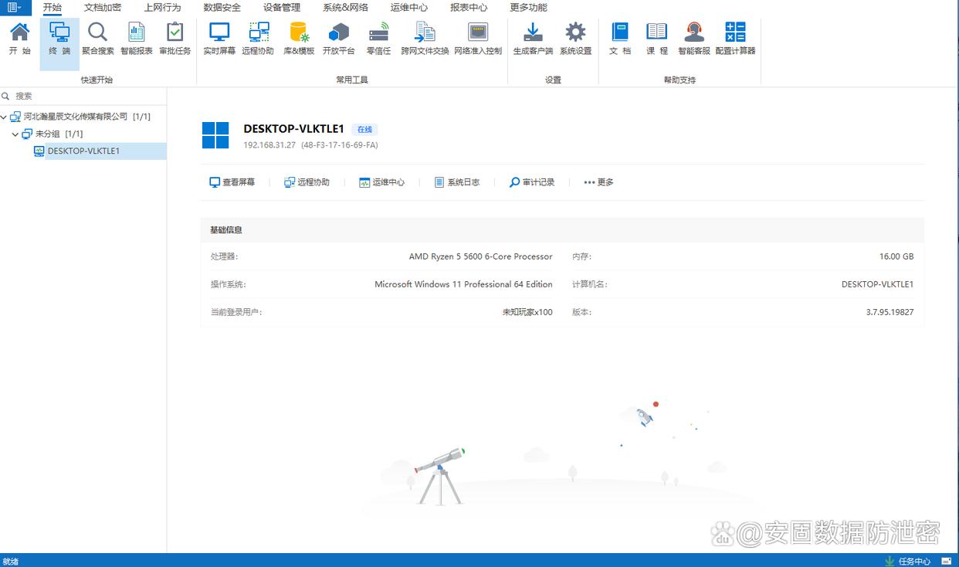Open 跨网文件交换 file exchange icon
This screenshot has height=567, width=959.
(425, 39)
